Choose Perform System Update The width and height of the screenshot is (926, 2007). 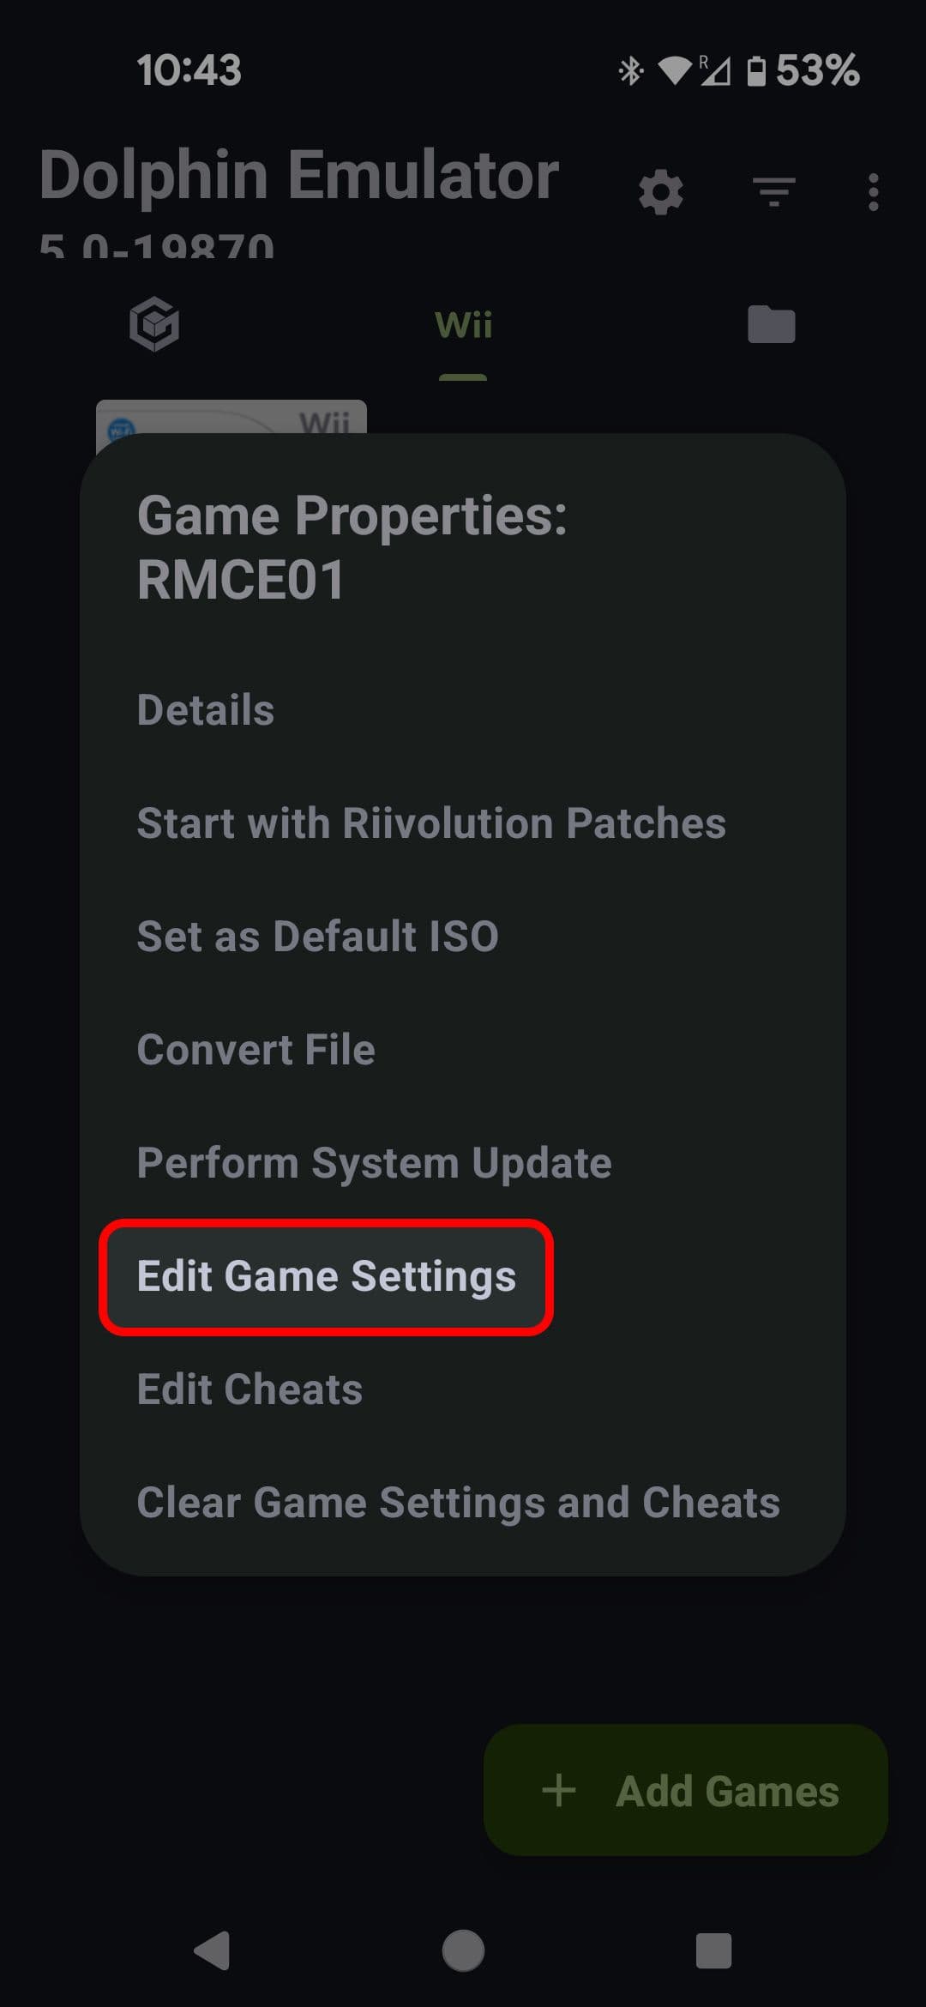click(x=374, y=1163)
